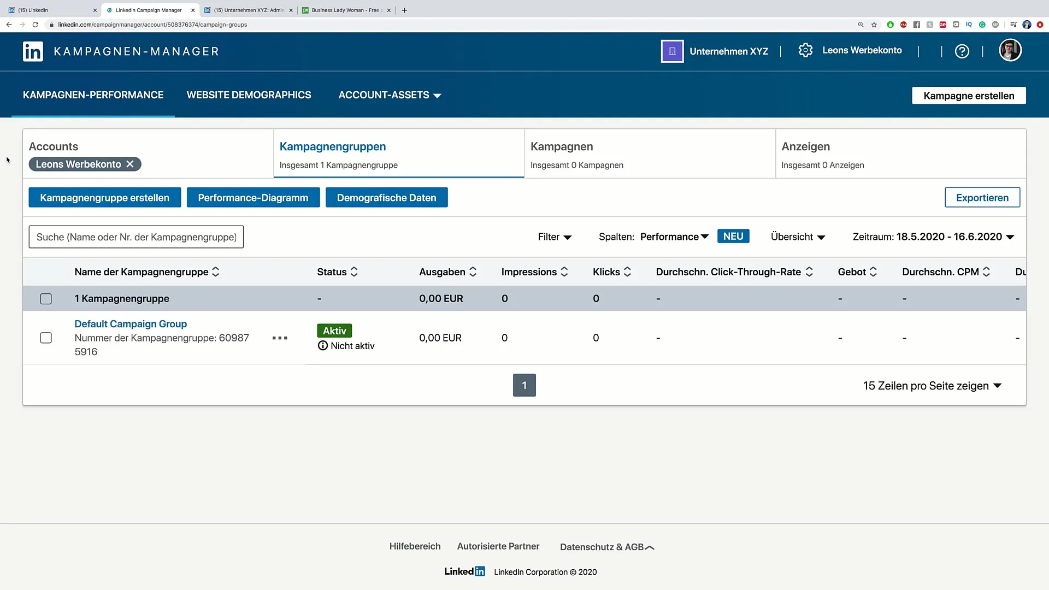Open the Unternehmen XYZ company page icon
The width and height of the screenshot is (1049, 590).
(x=672, y=51)
